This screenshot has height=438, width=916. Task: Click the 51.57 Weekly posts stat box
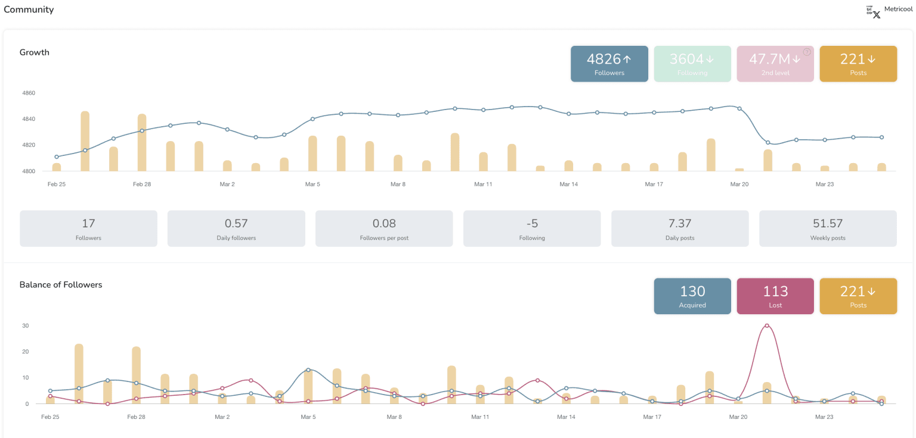828,228
